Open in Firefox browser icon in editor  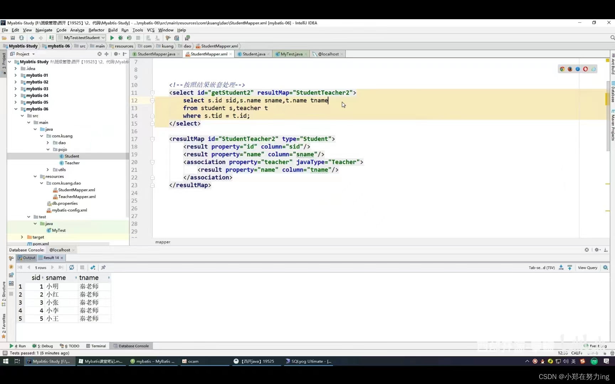(570, 69)
